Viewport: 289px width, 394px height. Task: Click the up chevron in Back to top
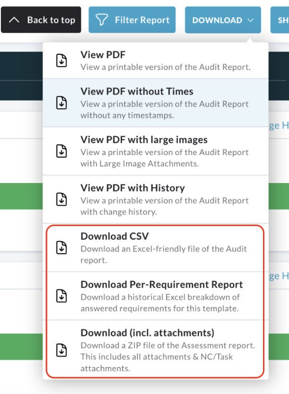tap(14, 20)
